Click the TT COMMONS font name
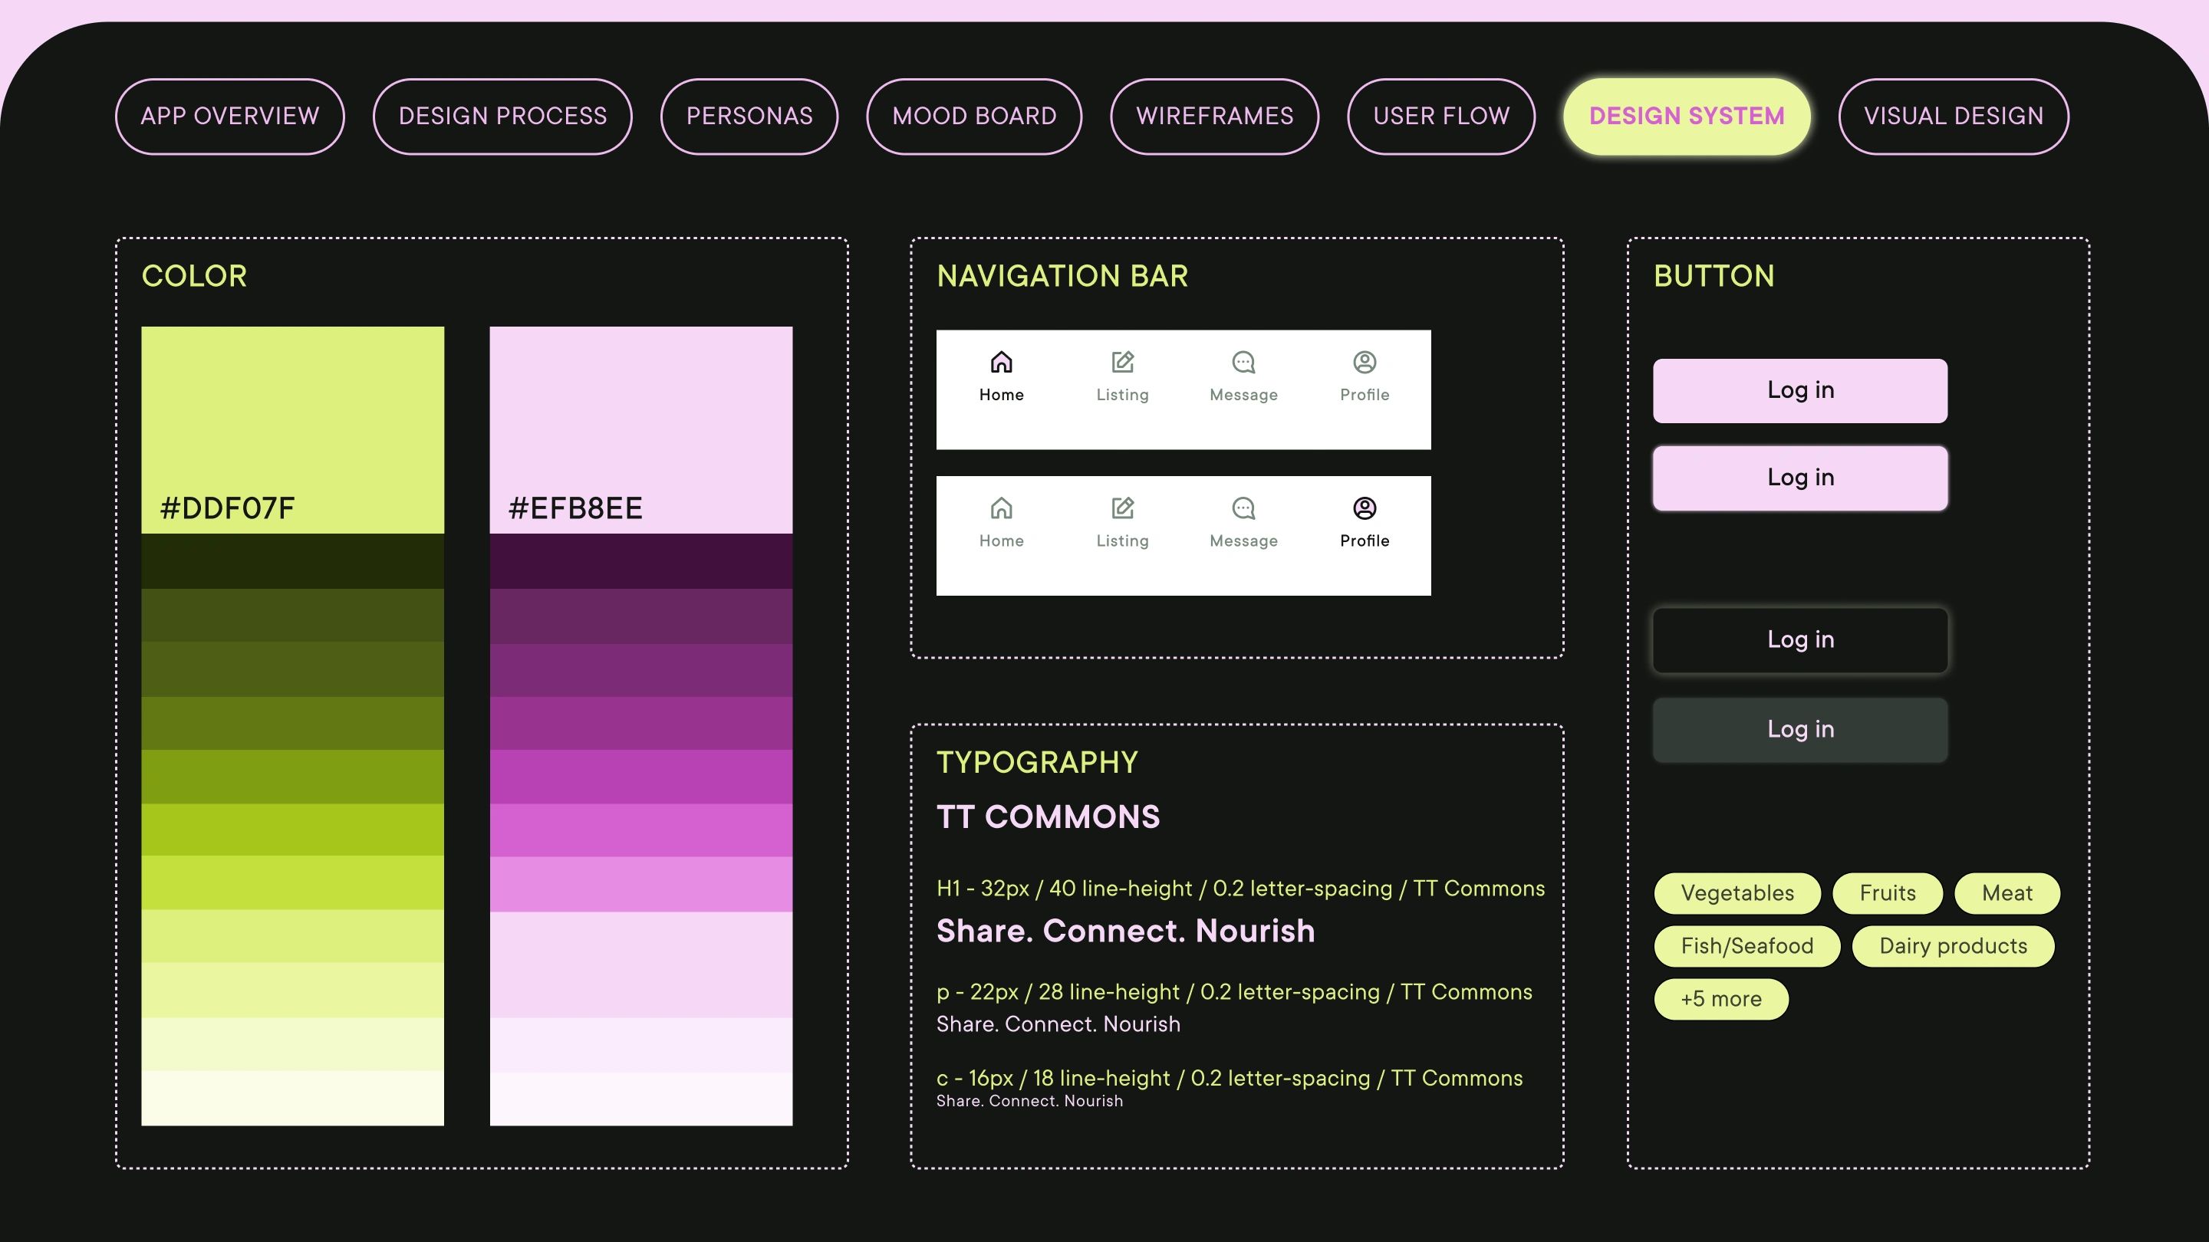 coord(1048,816)
